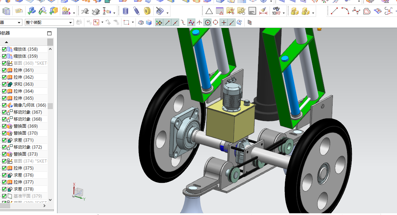Click the table with red triangle icon

point(220,11)
